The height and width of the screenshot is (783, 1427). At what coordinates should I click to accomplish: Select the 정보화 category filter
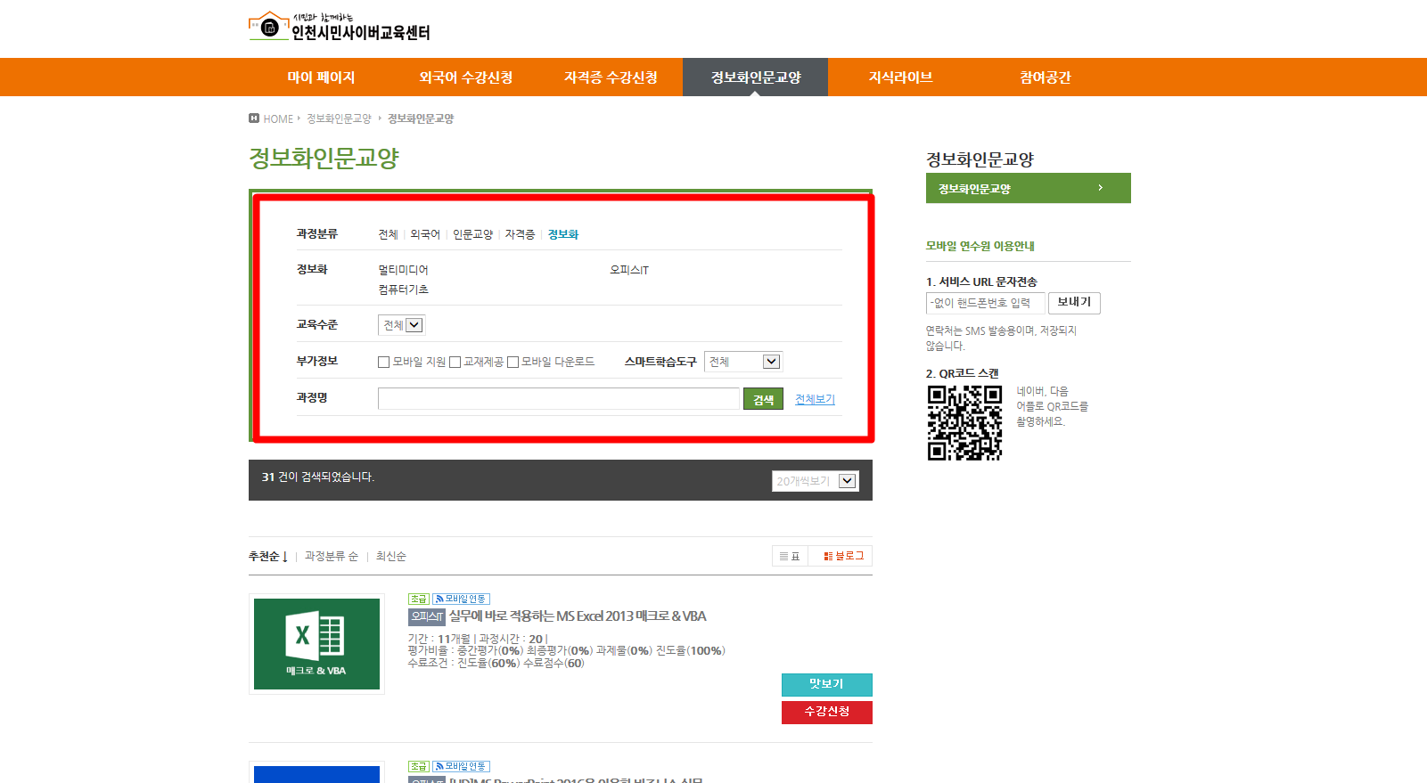(x=563, y=234)
